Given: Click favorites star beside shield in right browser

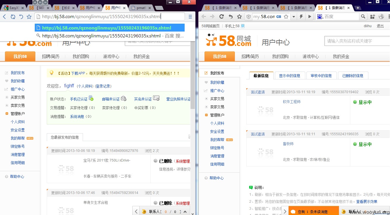Looking at the screenshot, I should tap(239, 17).
